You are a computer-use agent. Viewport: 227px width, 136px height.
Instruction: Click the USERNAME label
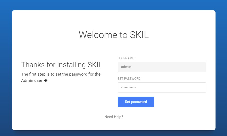[126, 58]
